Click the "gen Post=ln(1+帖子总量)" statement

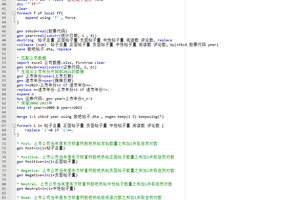pyautogui.click(x=41, y=148)
